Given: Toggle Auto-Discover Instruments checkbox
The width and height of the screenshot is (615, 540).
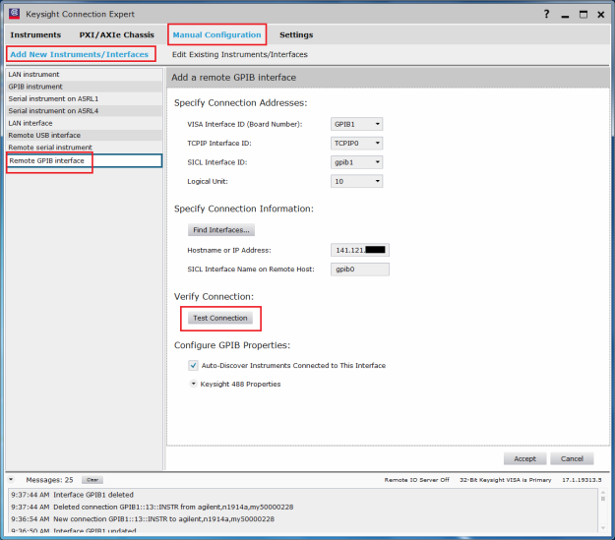Looking at the screenshot, I should [194, 365].
